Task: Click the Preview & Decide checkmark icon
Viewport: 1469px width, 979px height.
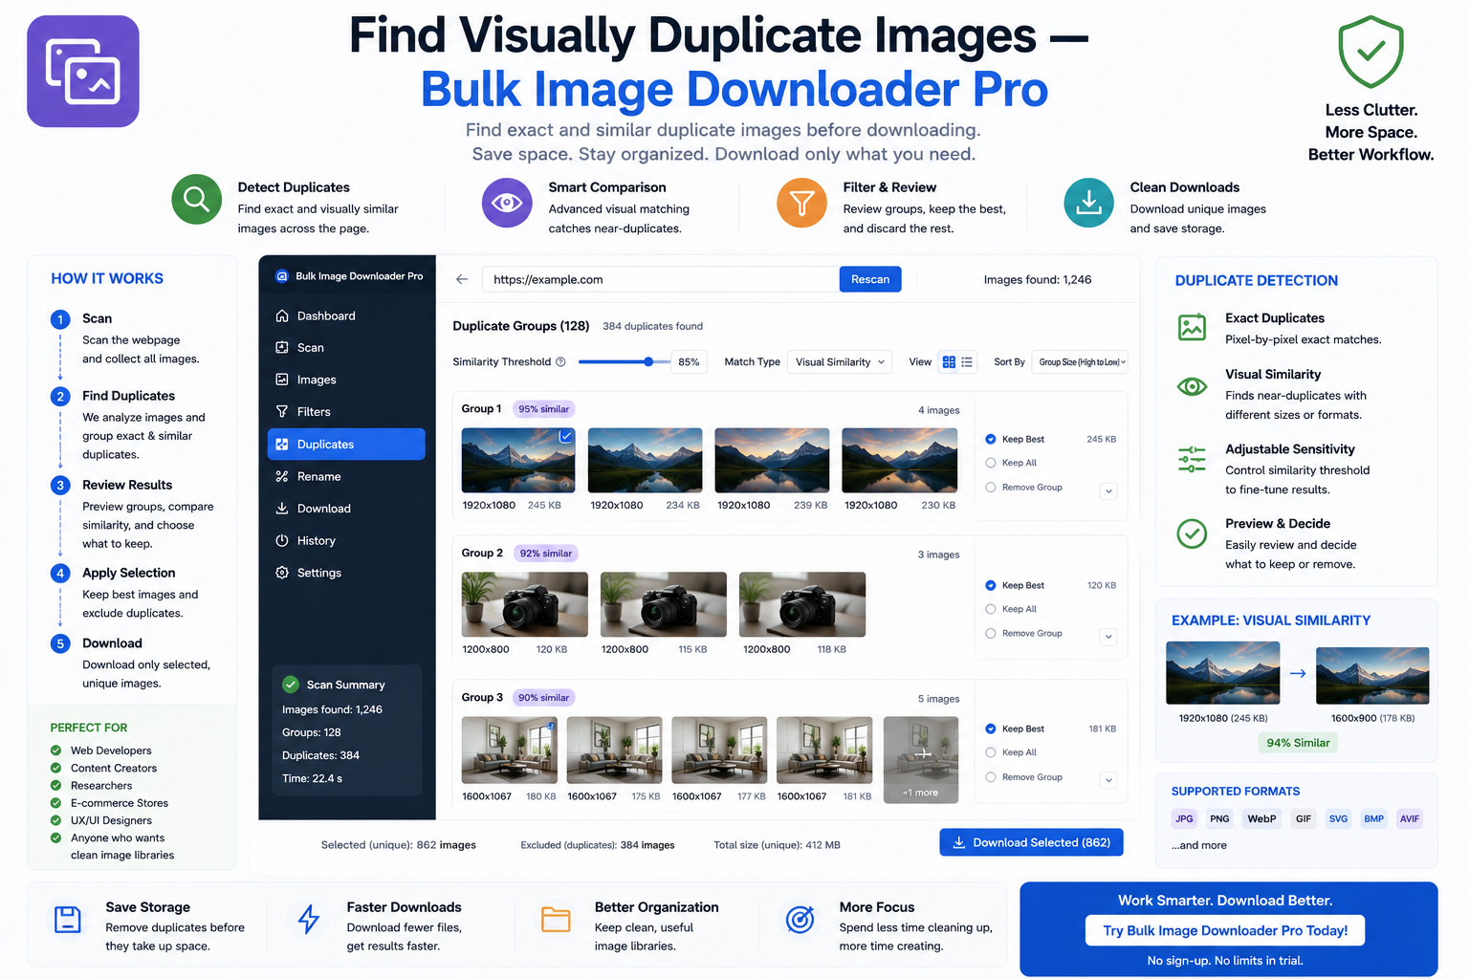Action: click(x=1192, y=533)
